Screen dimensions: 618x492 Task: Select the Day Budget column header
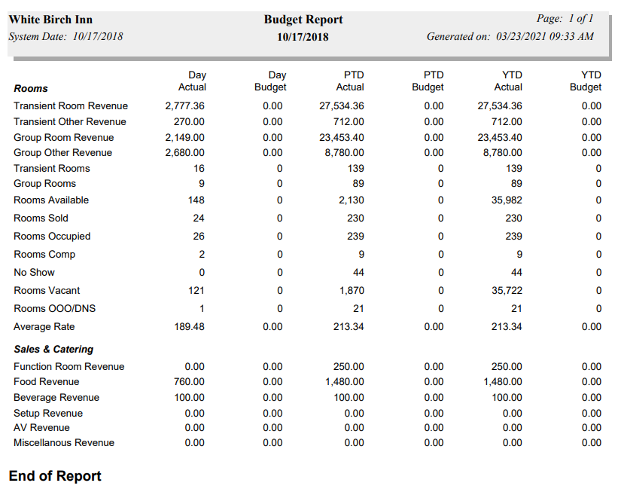point(269,81)
